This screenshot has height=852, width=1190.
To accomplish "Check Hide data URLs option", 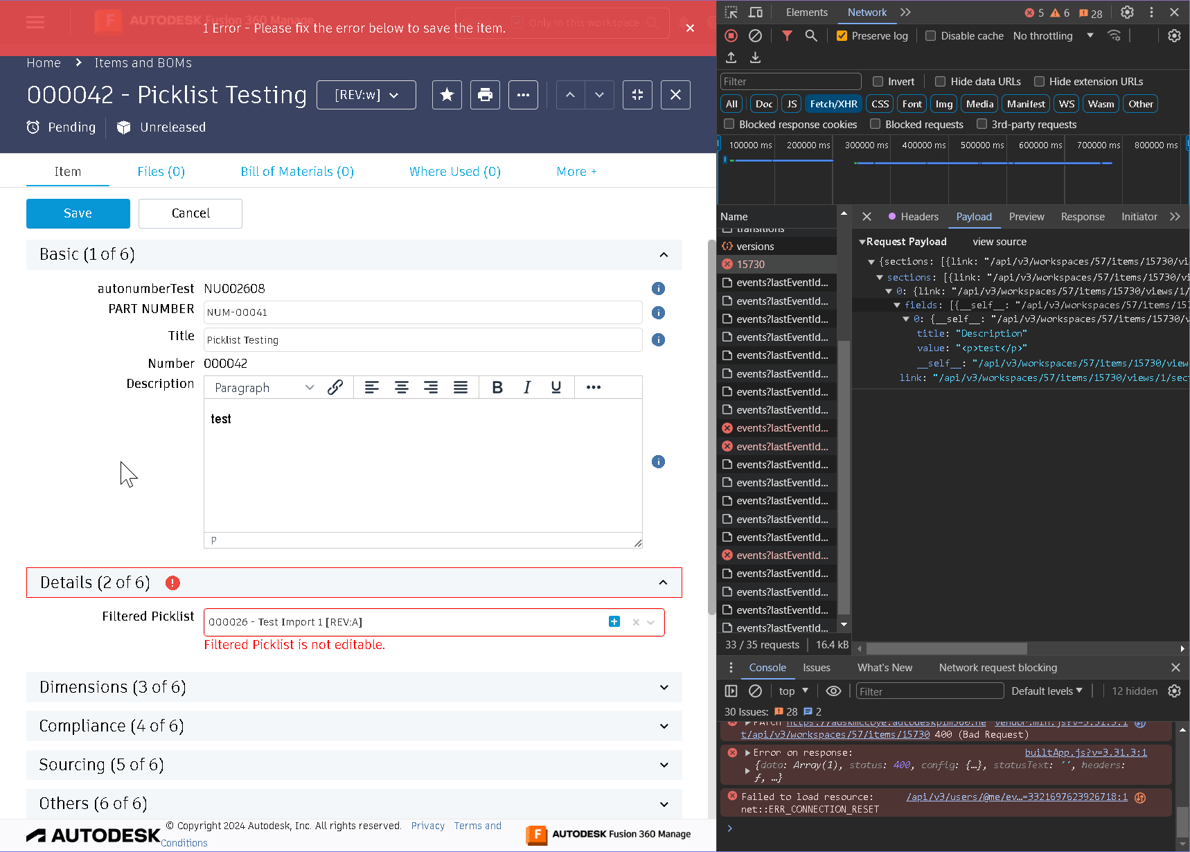I will [940, 81].
